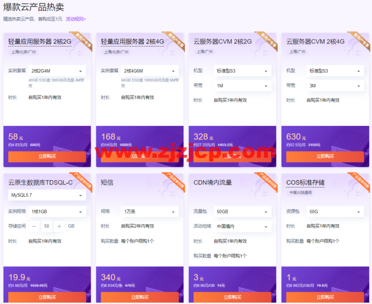372x304 pixels.
Task: Click the 上海/广州 tag under CVM 2核4G
Action: [x=297, y=51]
